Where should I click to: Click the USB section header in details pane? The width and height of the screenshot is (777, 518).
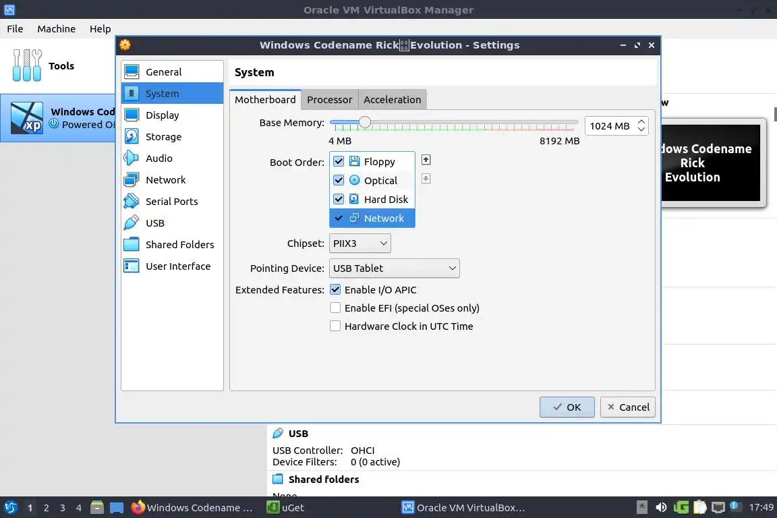pos(298,434)
